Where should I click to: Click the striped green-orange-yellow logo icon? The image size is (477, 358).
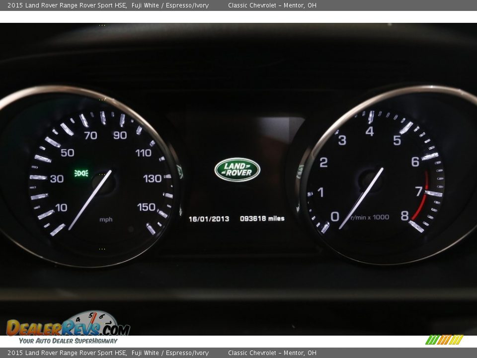point(444,340)
